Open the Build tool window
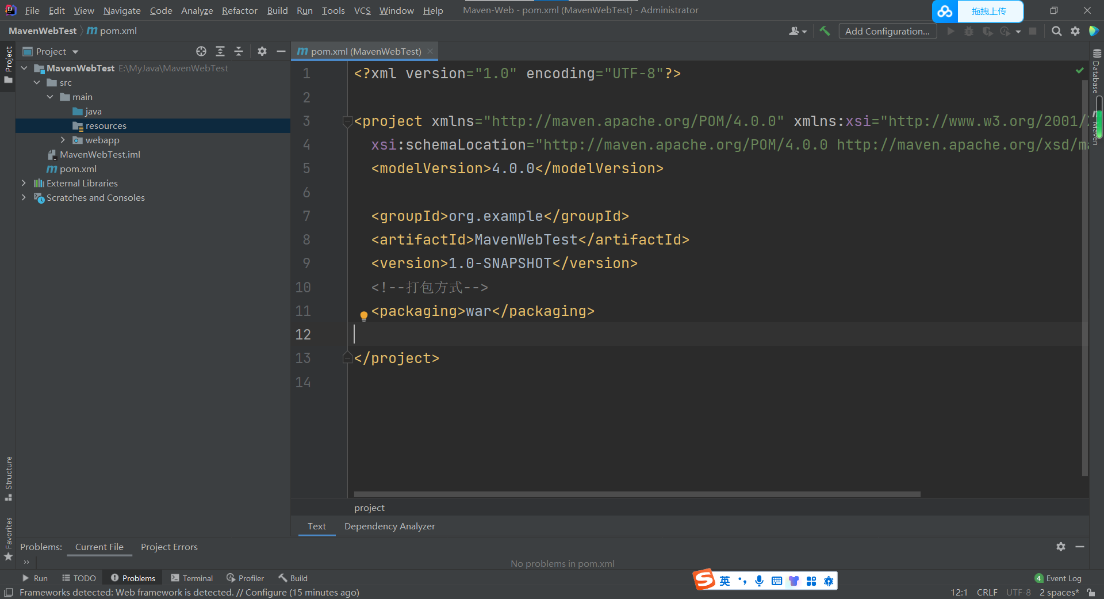The image size is (1104, 599). [293, 578]
